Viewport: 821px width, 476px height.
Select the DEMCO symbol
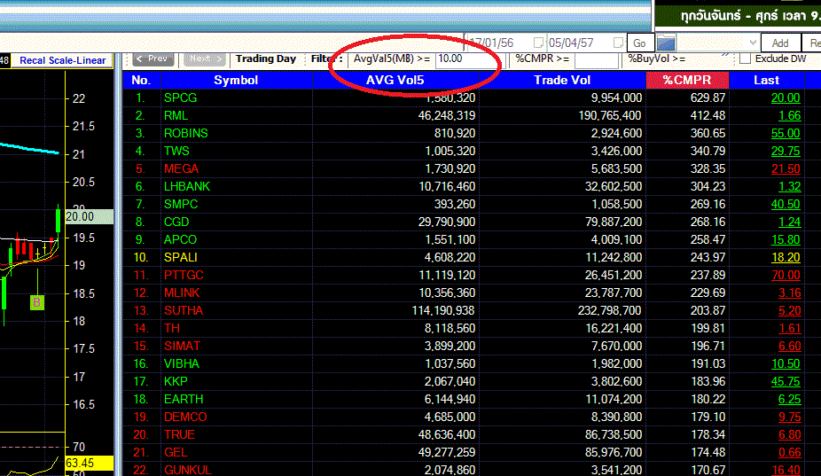(x=186, y=417)
